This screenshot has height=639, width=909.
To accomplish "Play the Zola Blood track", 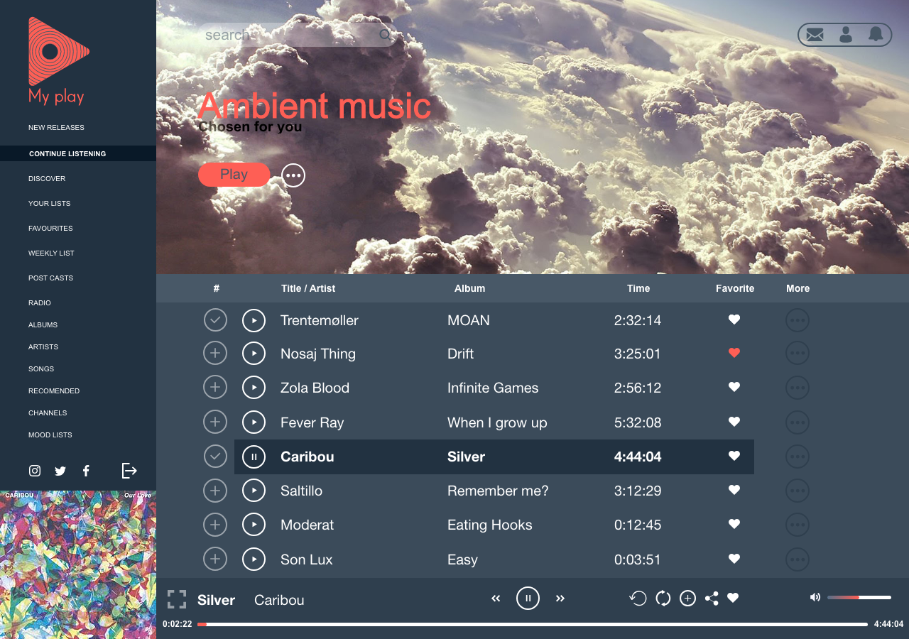I will click(x=254, y=387).
